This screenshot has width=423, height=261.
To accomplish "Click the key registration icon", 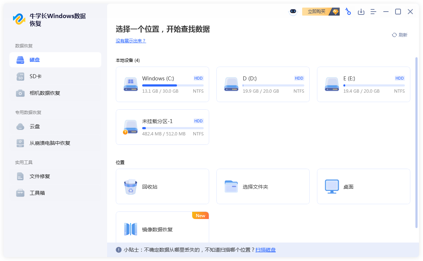I will (x=348, y=12).
